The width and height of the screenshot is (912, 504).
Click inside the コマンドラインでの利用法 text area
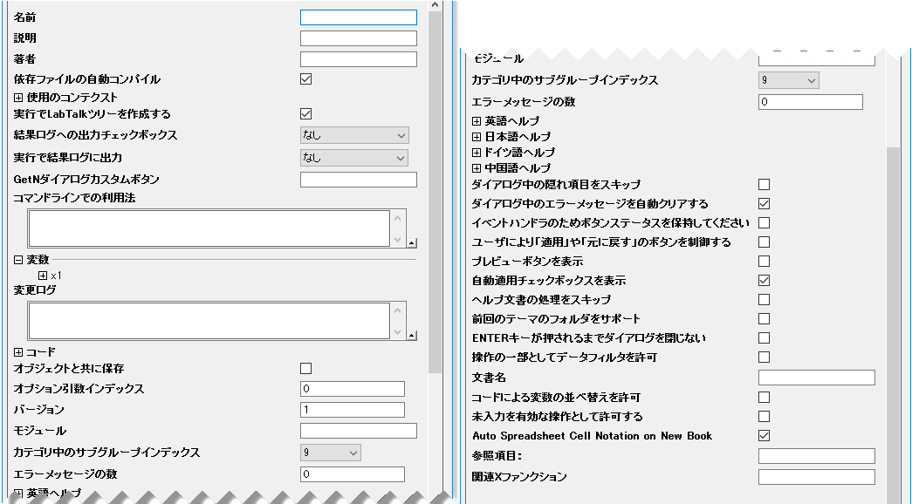[209, 228]
